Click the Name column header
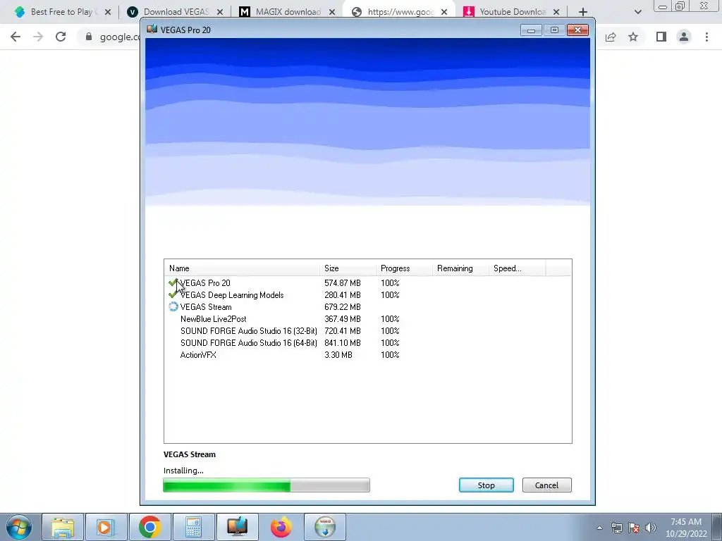 click(x=242, y=268)
